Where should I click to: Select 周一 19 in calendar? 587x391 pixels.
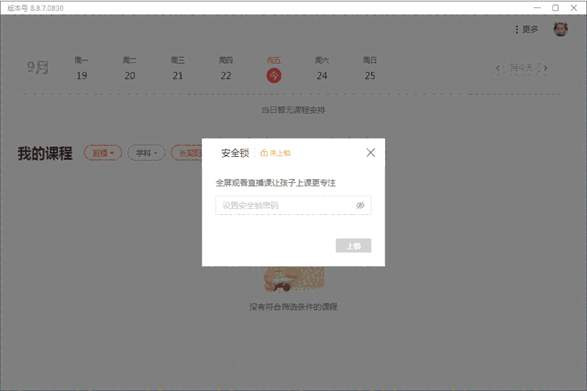point(81,68)
